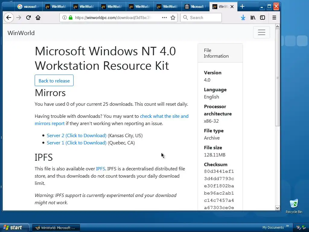
Task: Click the forward navigation arrow
Action: tap(19, 18)
